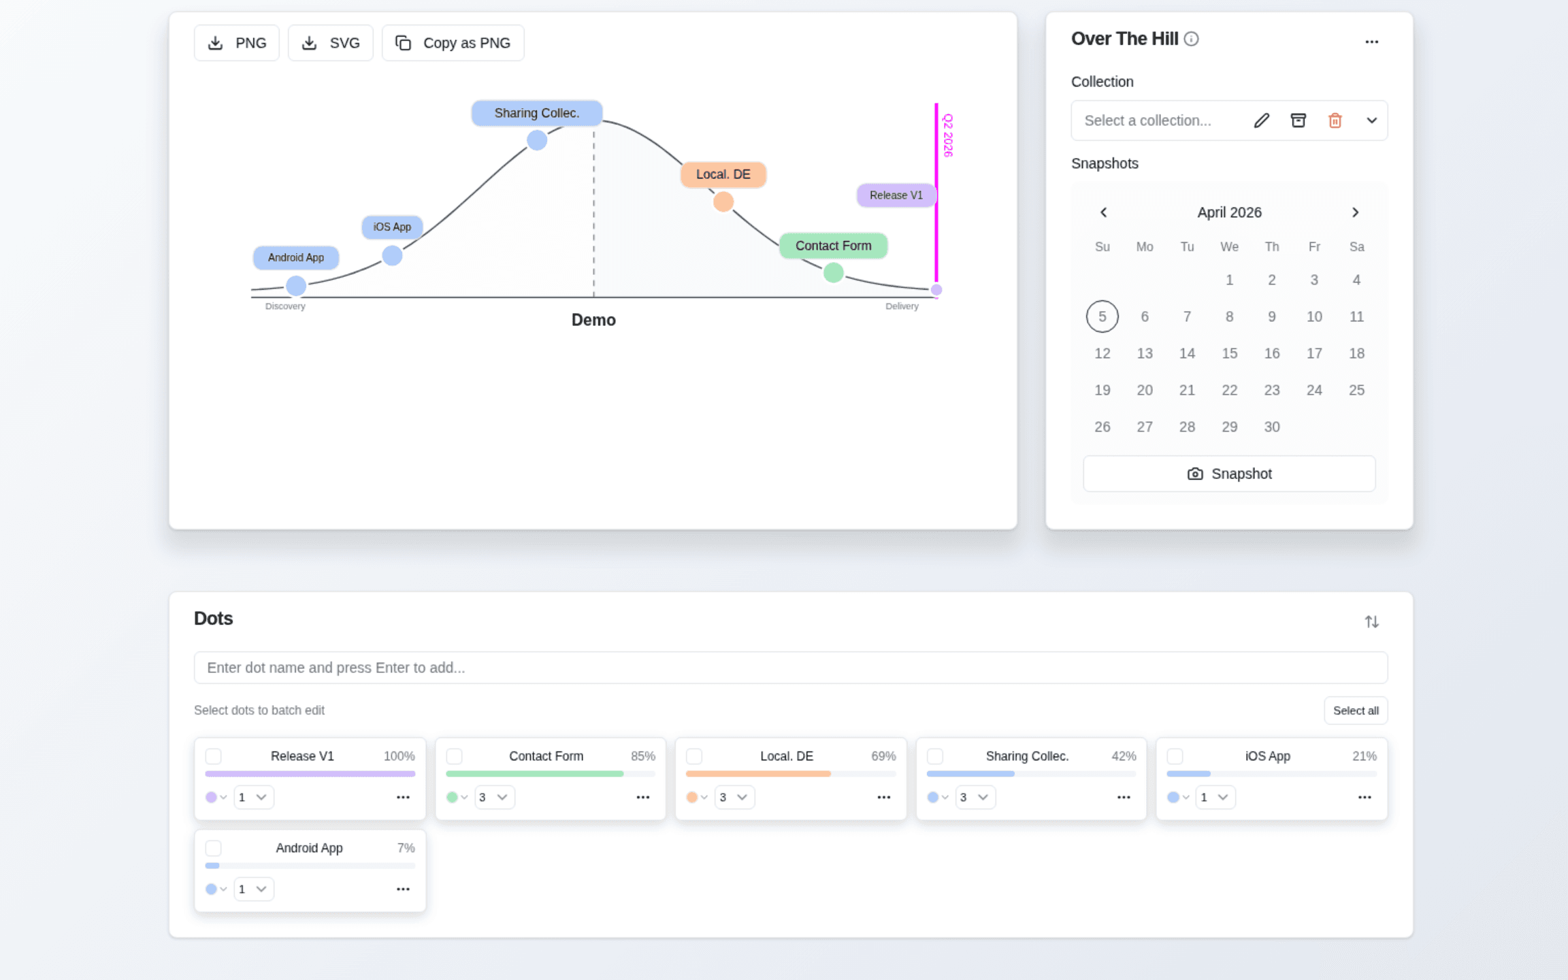
Task: Expand the Sharing Collec. size dropdown
Action: tap(975, 797)
